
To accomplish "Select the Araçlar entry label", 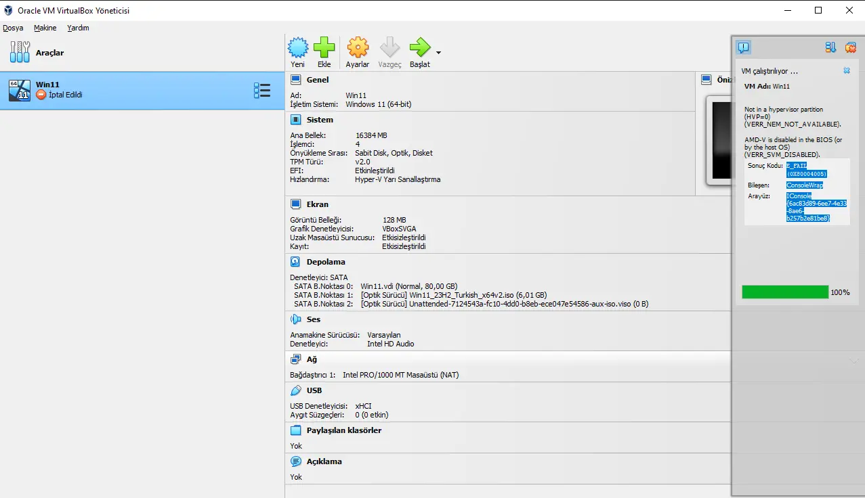I will click(x=50, y=53).
